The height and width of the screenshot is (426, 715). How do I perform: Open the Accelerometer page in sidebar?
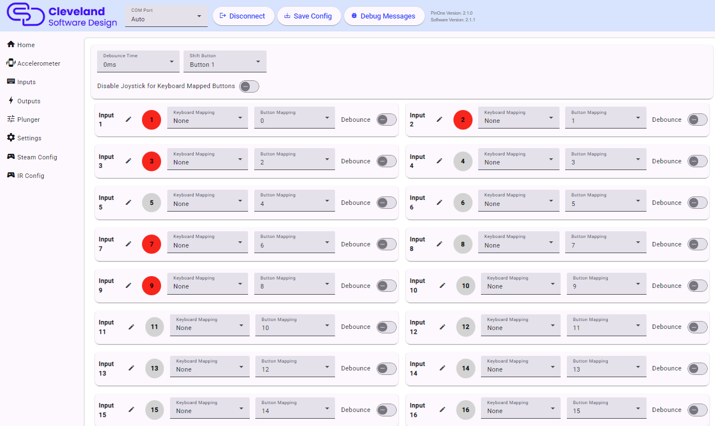tap(38, 63)
